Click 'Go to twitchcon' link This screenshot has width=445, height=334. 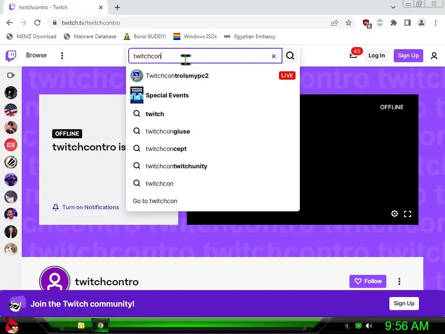click(x=155, y=201)
